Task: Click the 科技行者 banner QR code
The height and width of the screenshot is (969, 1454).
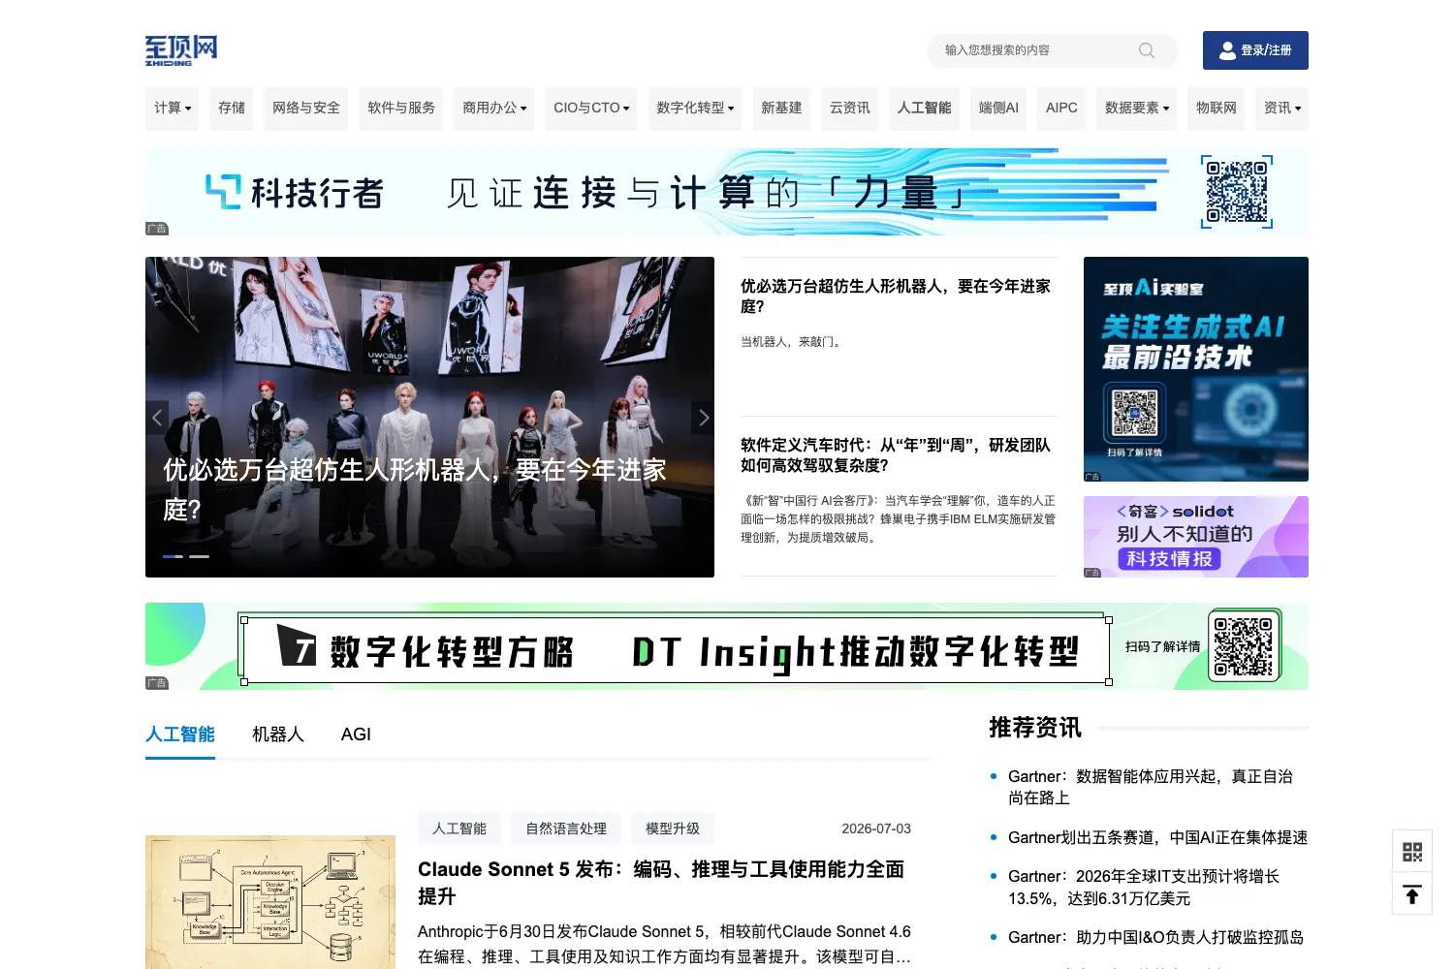Action: pos(1237,192)
